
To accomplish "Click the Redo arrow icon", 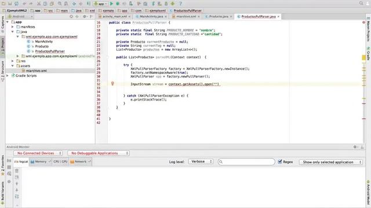I will tap(31, 3).
